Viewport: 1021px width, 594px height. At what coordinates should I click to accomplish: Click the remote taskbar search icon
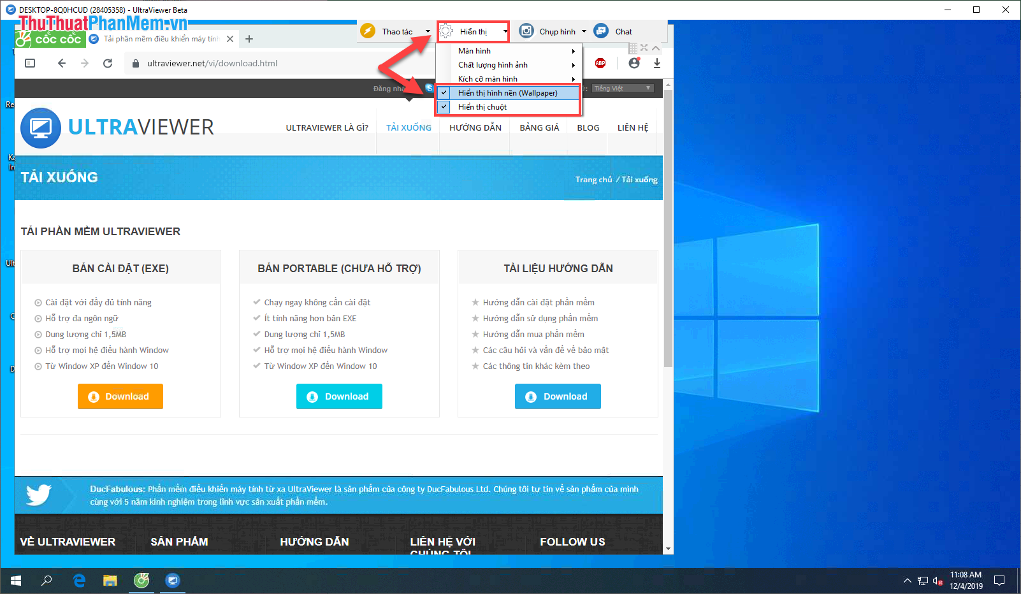[47, 581]
